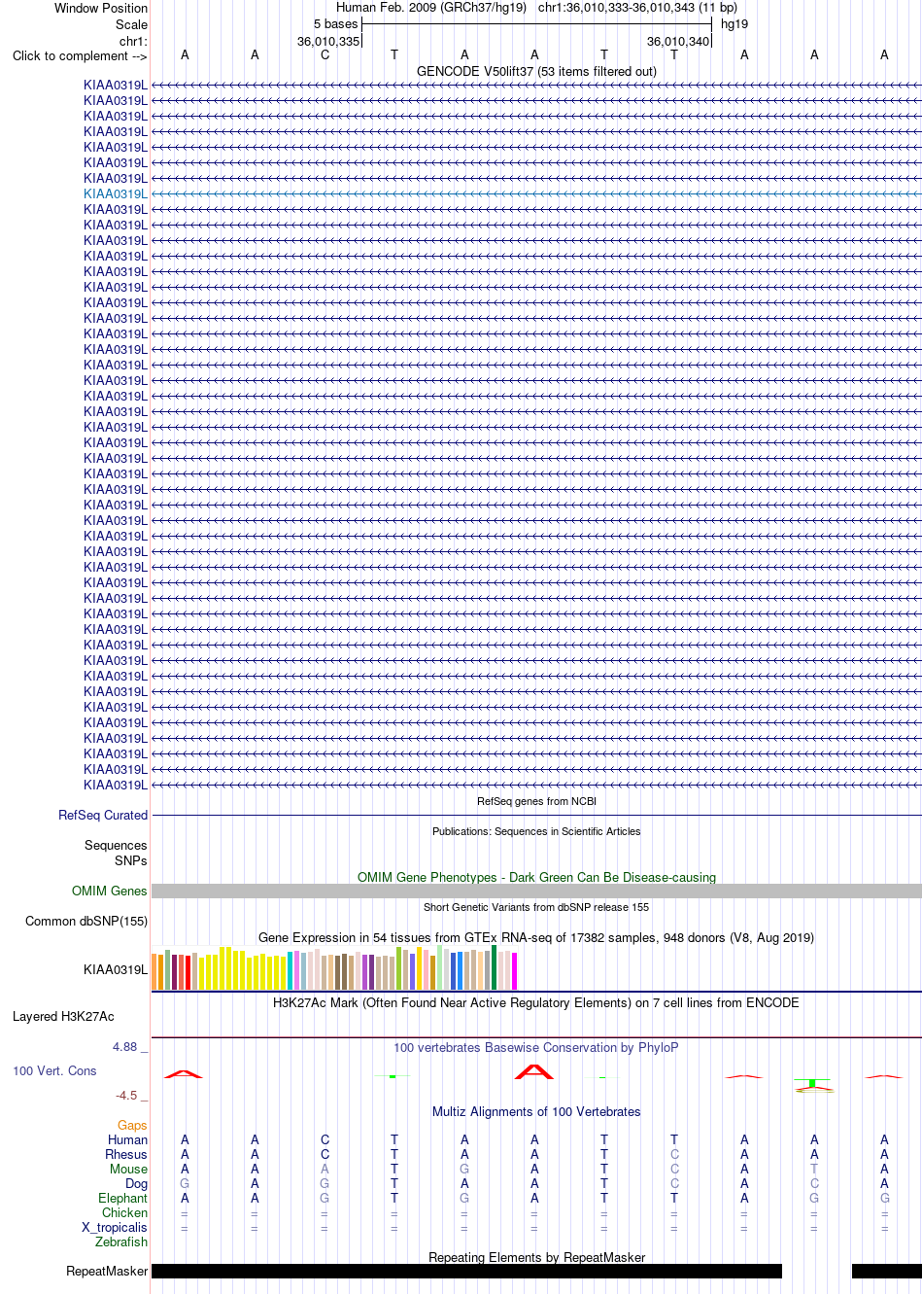Screen dimensions: 923x1294
Task: Click the 4.88 upper PhyloP axis value
Action: (x=125, y=1046)
